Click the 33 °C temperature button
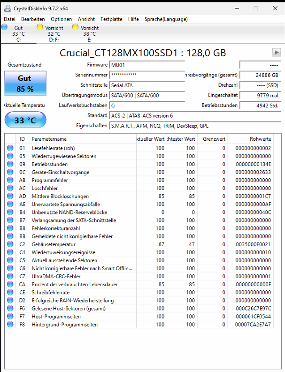The width and height of the screenshot is (285, 372). tap(25, 120)
